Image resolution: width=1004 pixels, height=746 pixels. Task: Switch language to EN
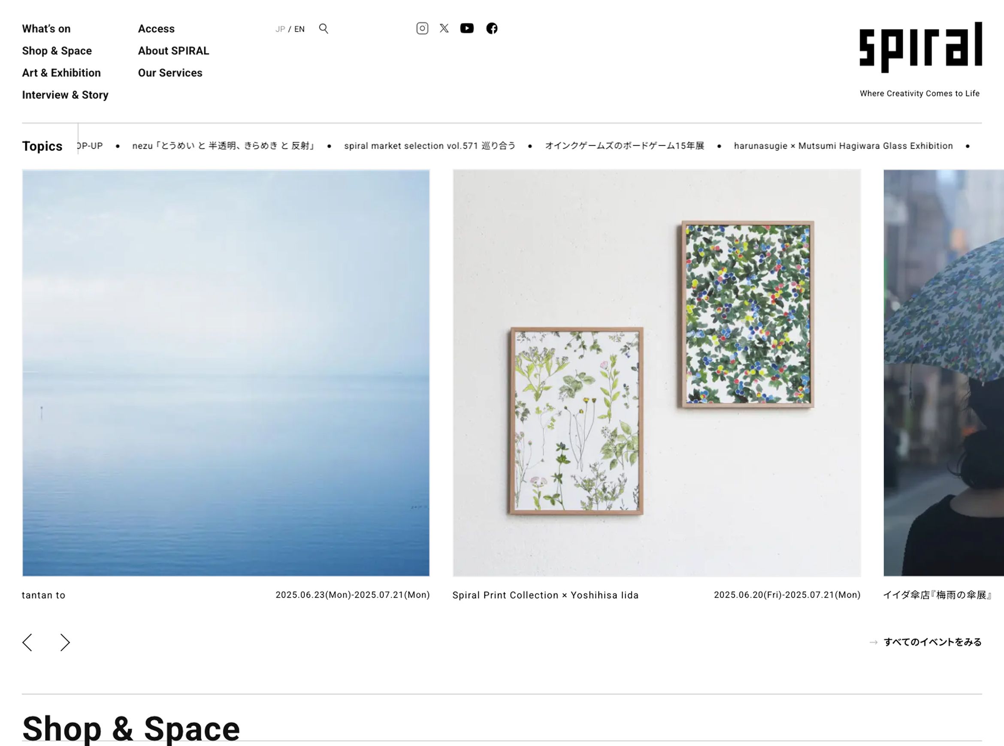click(x=299, y=29)
